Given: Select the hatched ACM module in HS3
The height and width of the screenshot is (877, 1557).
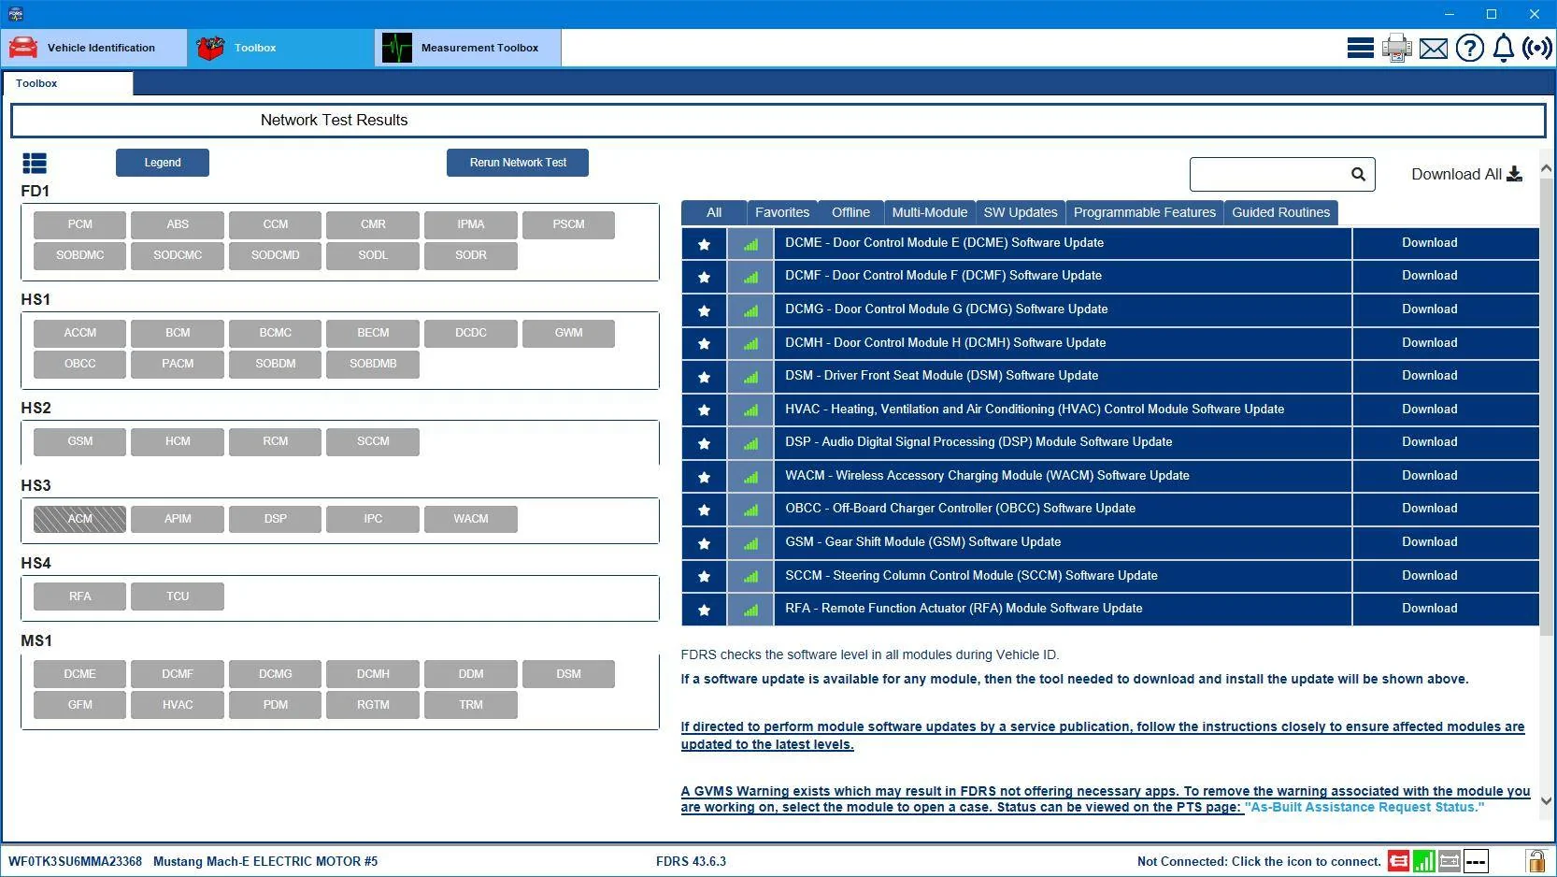Looking at the screenshot, I should pyautogui.click(x=80, y=519).
